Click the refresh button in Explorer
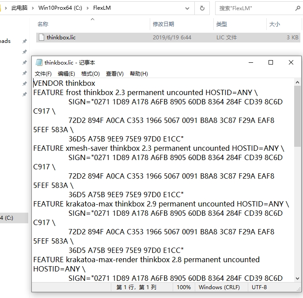The image size is (303, 298). point(202,8)
